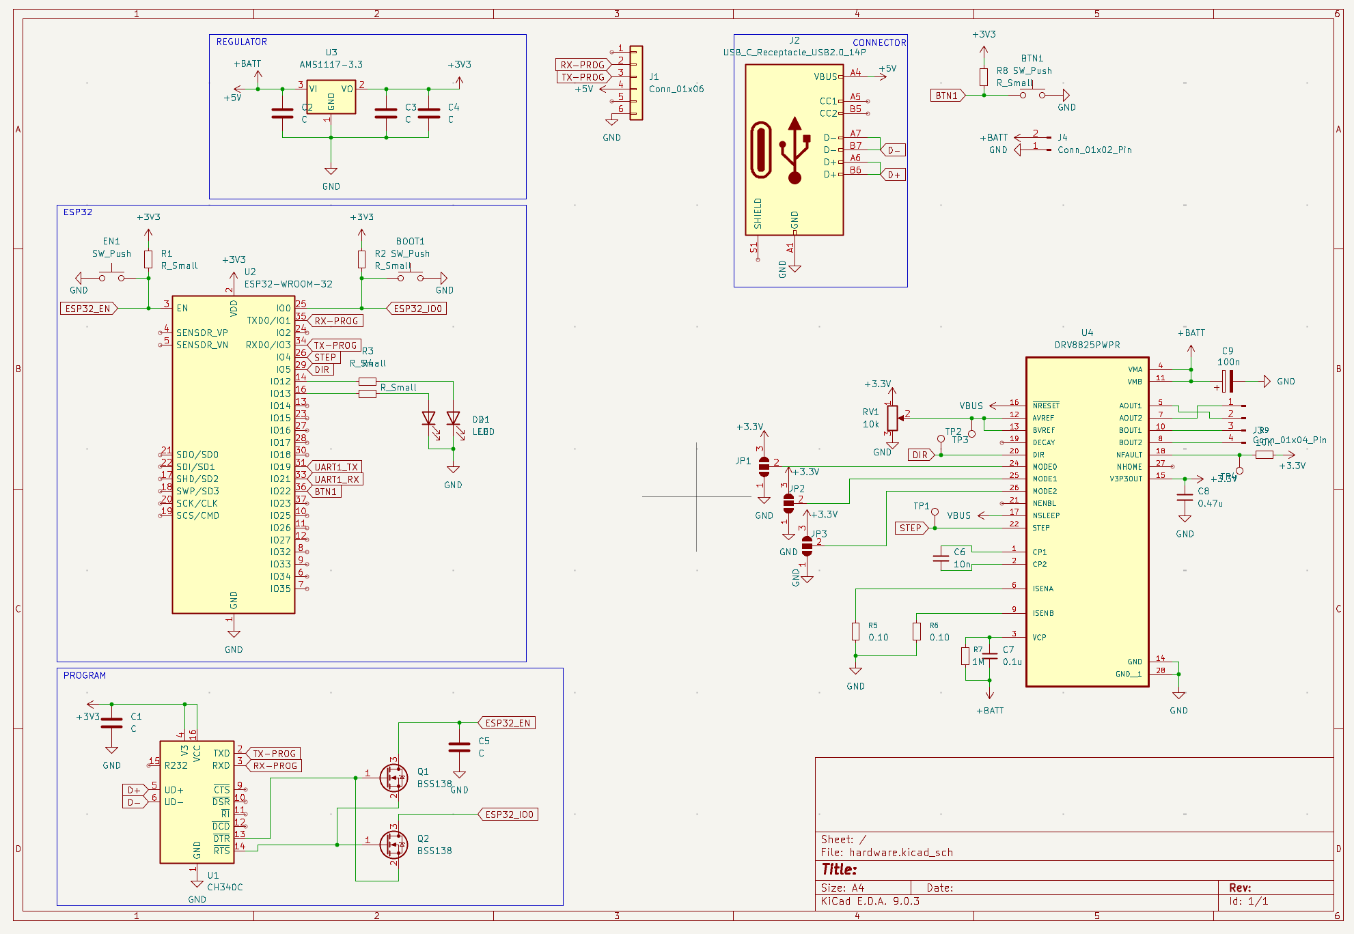Select the BTN1 global label near R8
Screen dimensions: 1354x934
coord(948,96)
